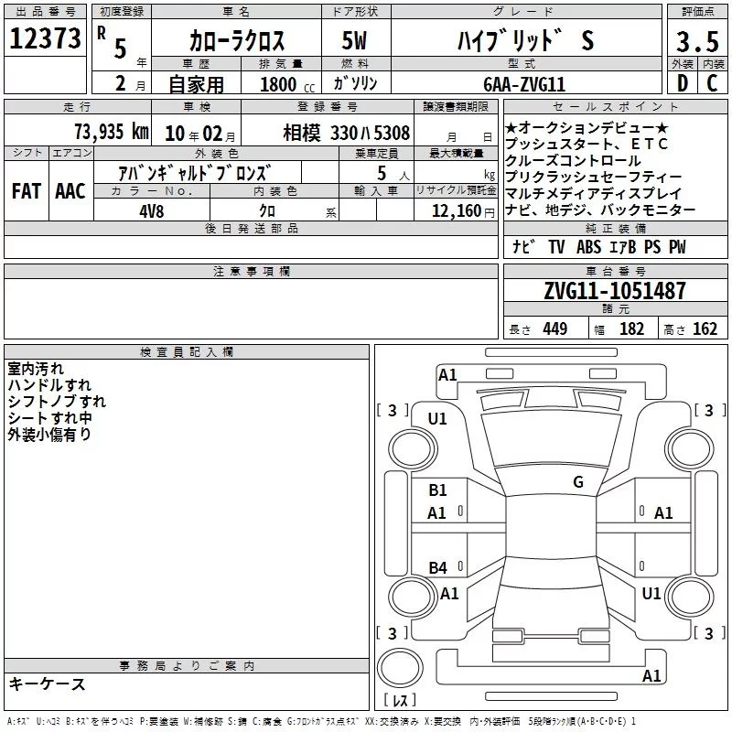This screenshot has width=732, height=732.
Task: Click PW in the equipment row
Action: click(x=677, y=247)
